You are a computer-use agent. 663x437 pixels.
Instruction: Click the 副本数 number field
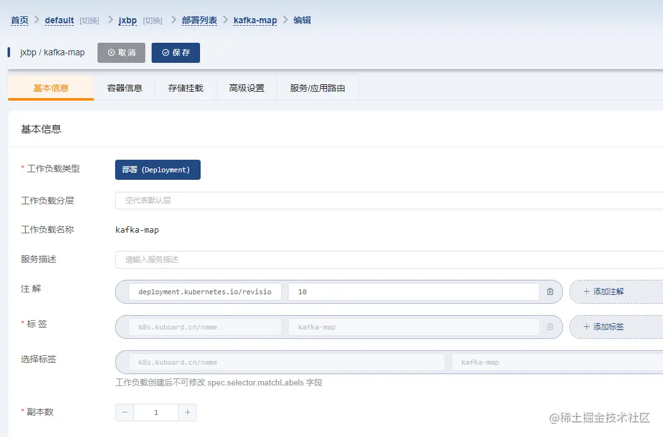pos(156,412)
